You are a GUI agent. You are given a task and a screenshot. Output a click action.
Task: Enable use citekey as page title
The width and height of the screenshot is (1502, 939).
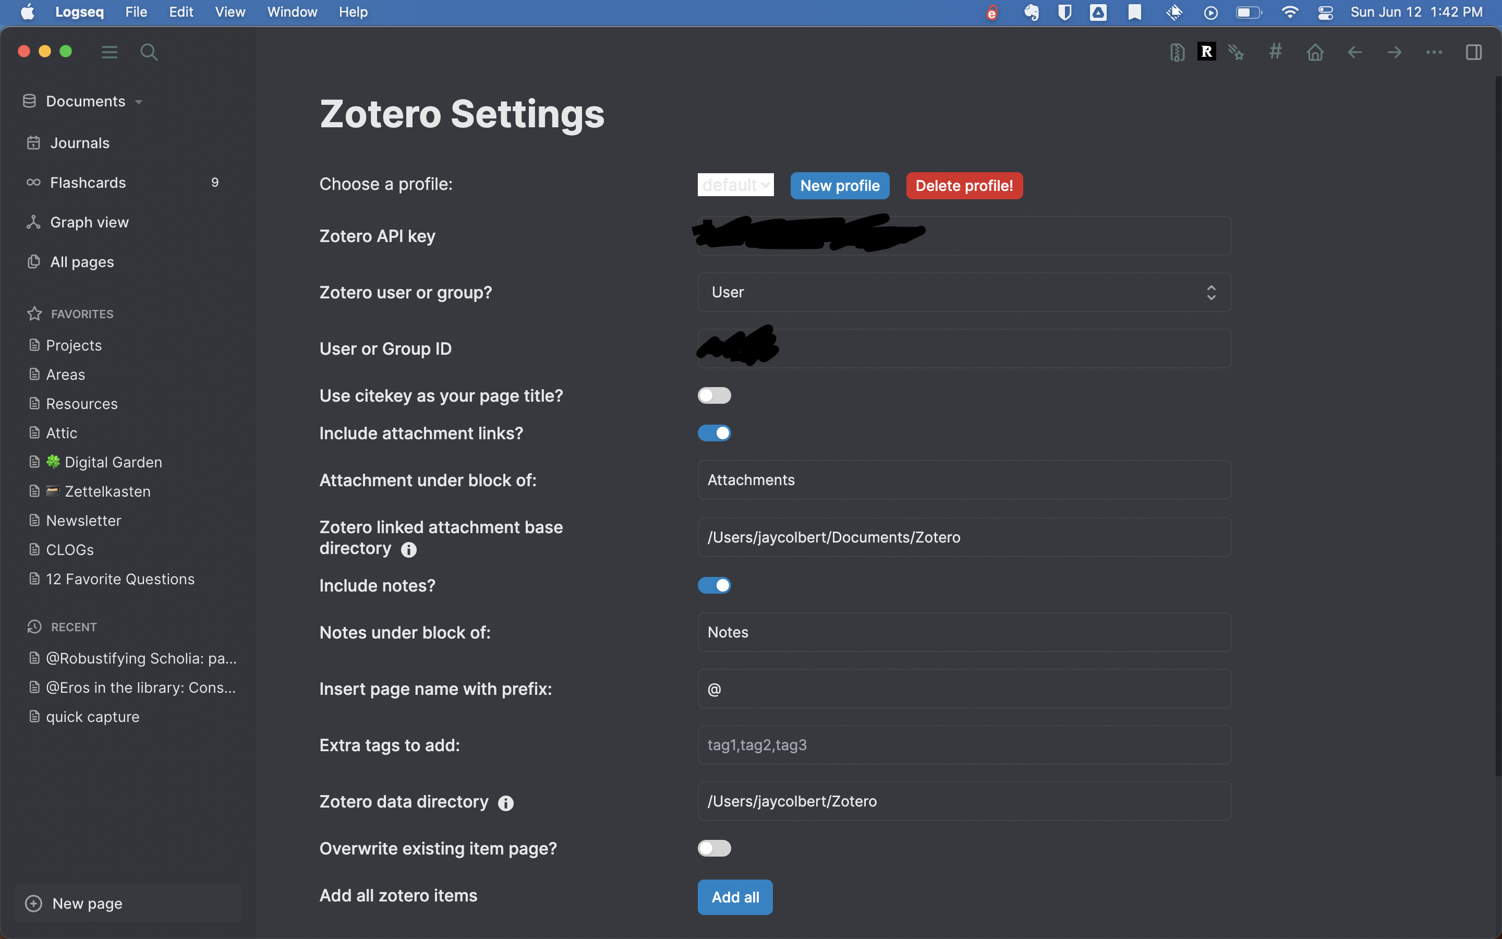[x=714, y=395]
